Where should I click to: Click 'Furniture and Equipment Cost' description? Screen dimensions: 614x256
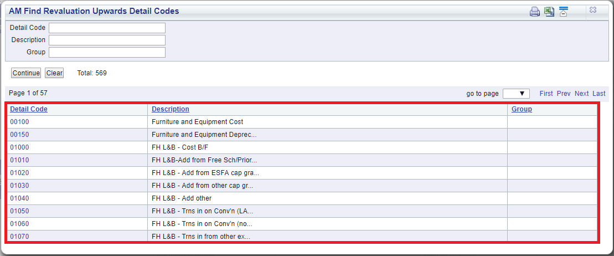pyautogui.click(x=197, y=122)
